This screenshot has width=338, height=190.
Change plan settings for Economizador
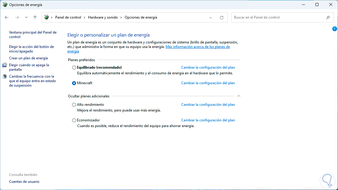tap(208, 120)
